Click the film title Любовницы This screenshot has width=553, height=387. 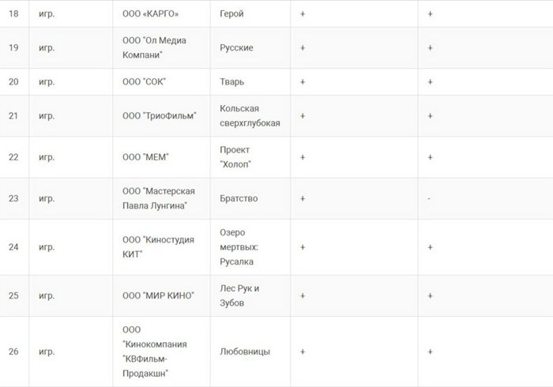click(x=245, y=351)
